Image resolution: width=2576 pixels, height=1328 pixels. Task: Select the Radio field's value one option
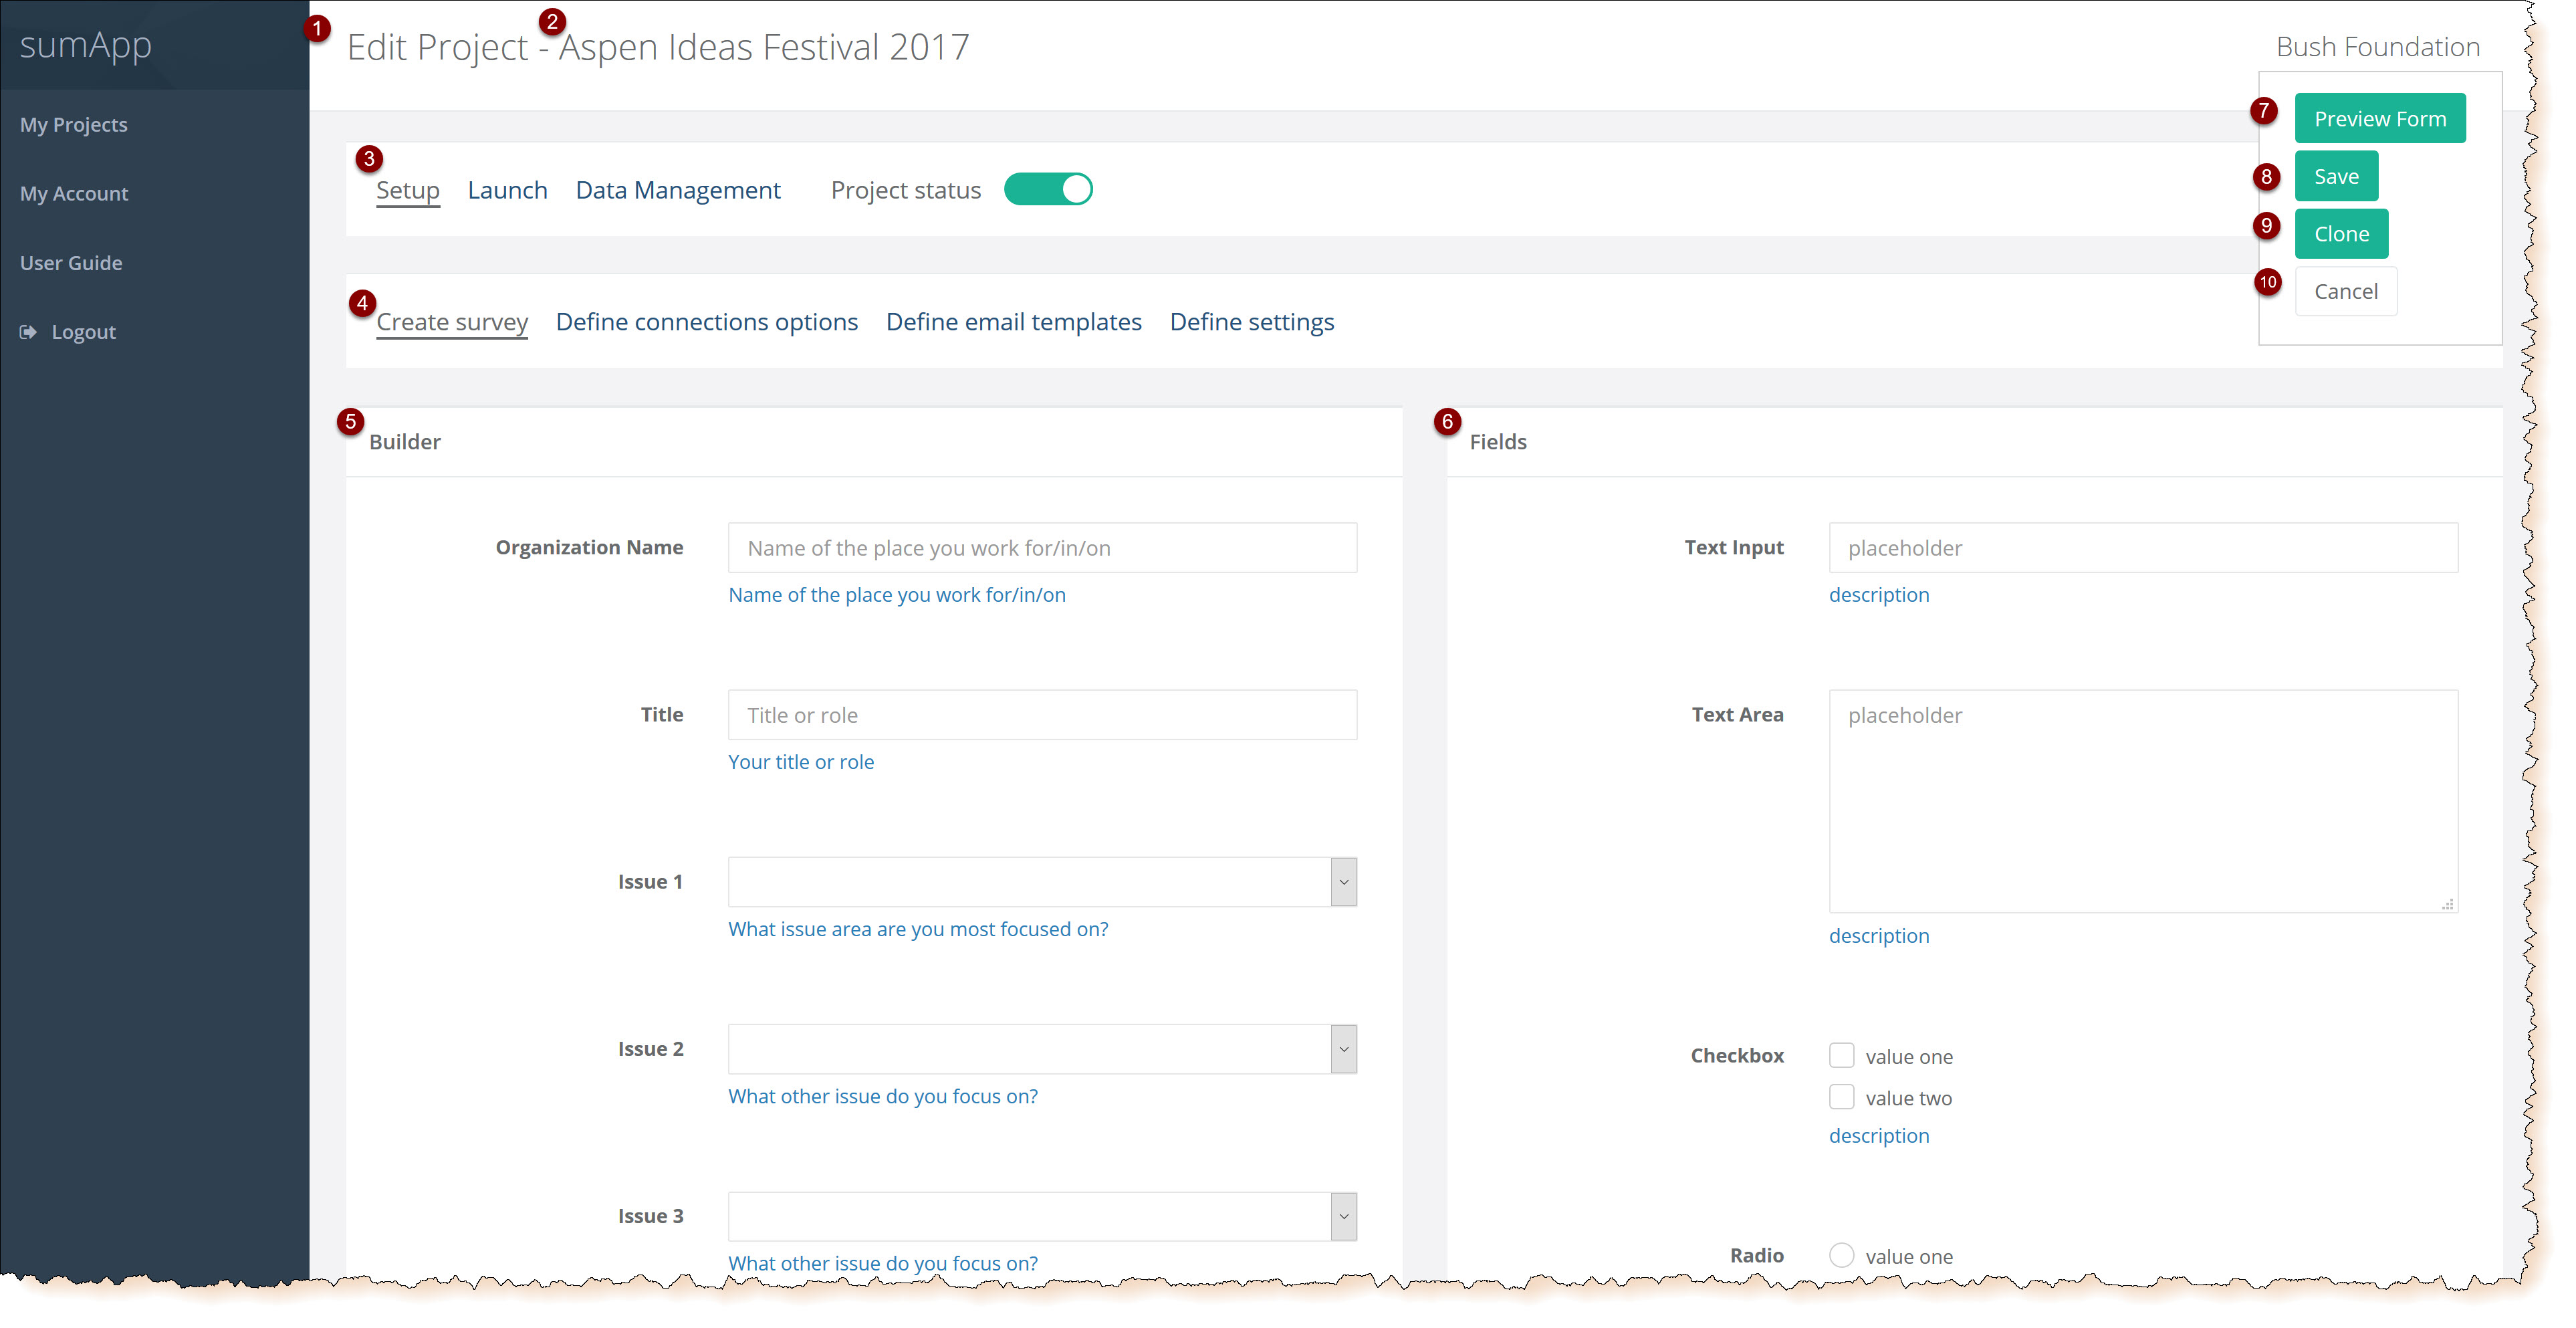1841,1255
